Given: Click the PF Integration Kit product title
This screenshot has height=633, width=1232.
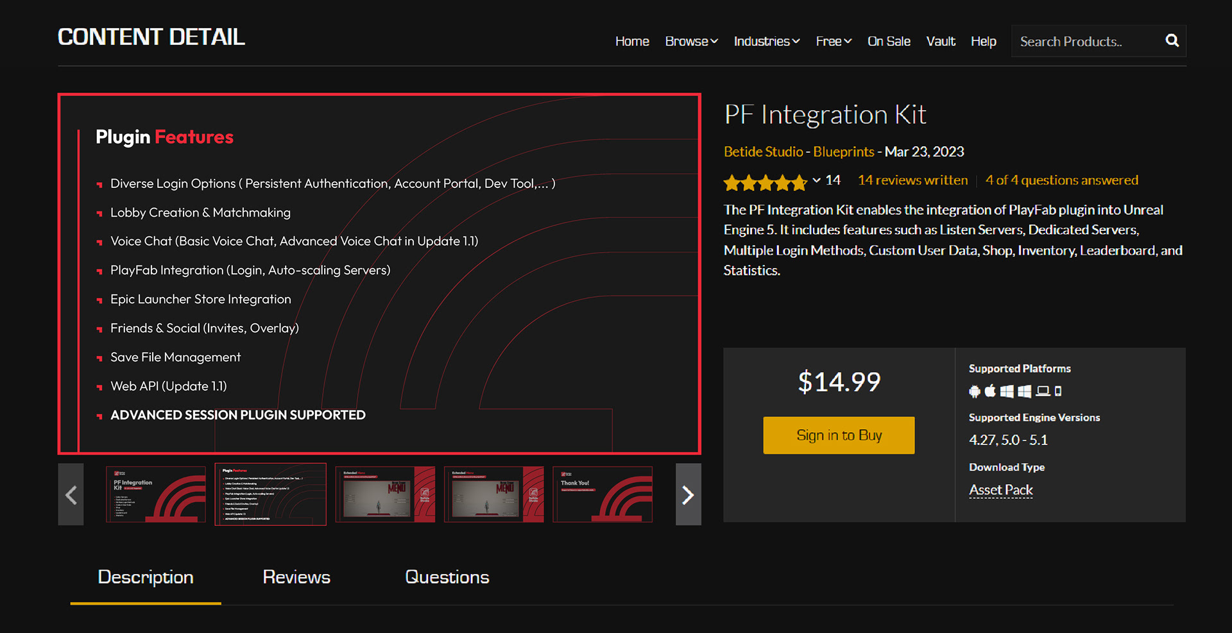Looking at the screenshot, I should 825,115.
